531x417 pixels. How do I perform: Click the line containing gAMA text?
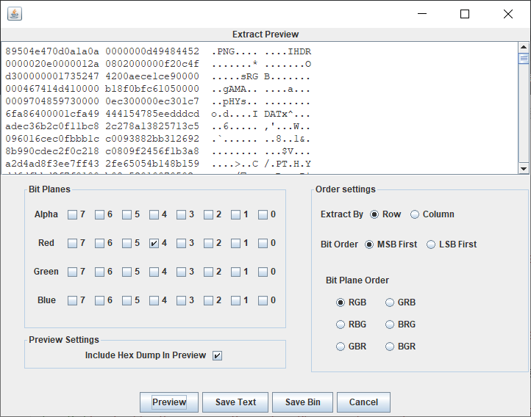coord(158,89)
